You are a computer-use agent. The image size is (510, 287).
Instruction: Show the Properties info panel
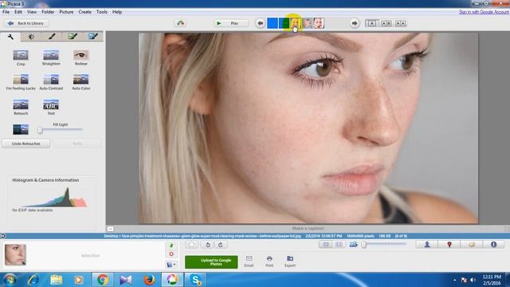pyautogui.click(x=493, y=245)
